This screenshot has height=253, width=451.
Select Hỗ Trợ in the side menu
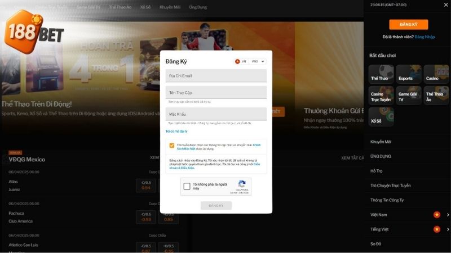point(376,171)
